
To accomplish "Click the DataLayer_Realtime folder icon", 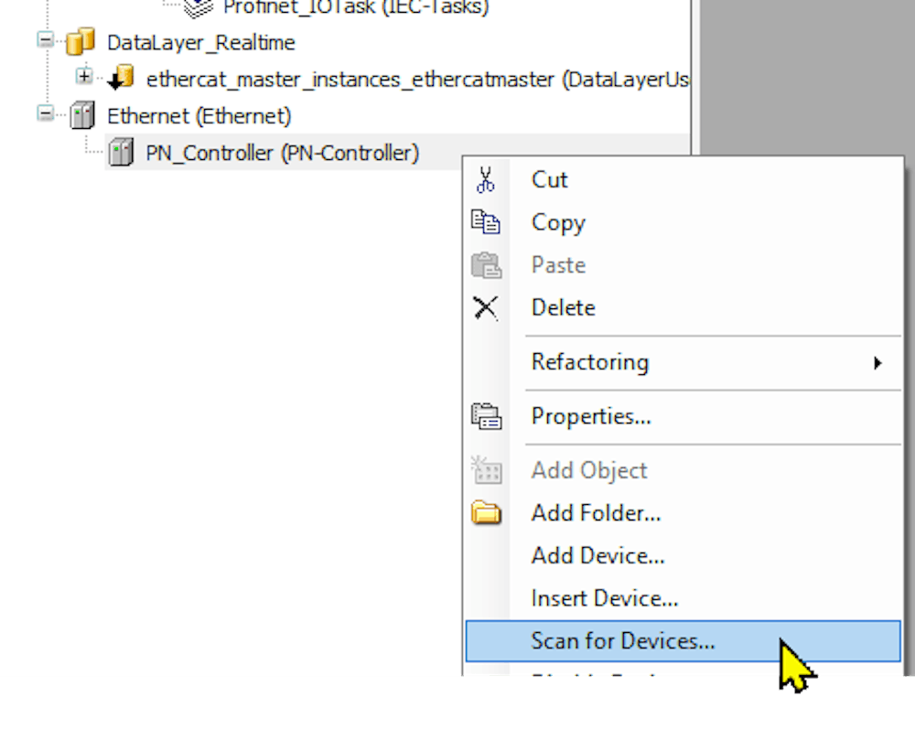I will tap(81, 42).
